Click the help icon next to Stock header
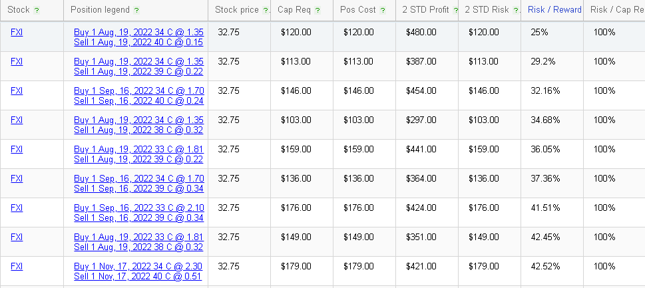 [x=37, y=11]
